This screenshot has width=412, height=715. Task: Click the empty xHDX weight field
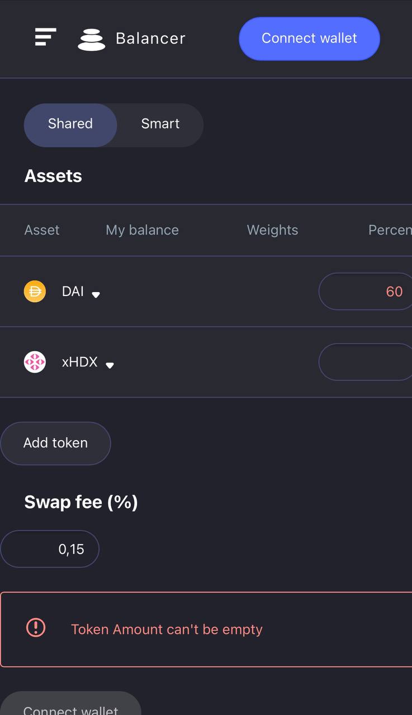366,362
